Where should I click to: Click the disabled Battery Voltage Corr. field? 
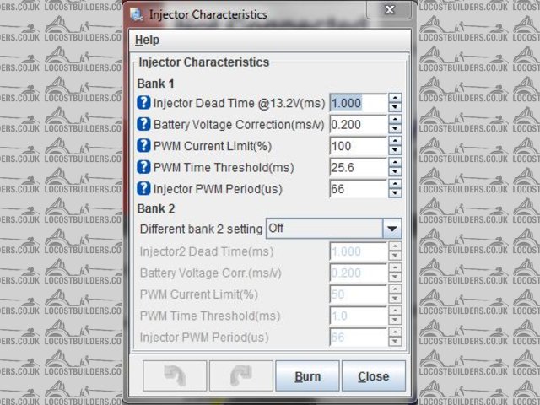(x=358, y=273)
